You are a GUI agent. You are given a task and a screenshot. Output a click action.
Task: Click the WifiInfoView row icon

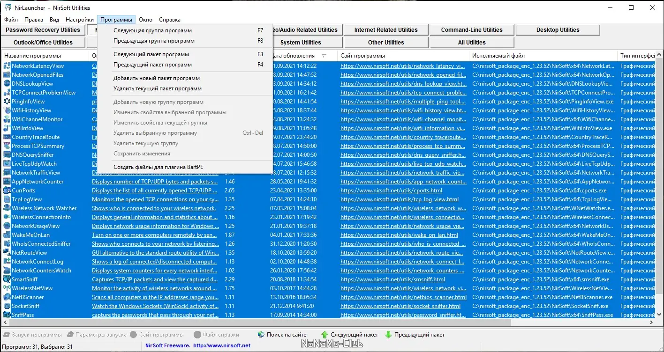[x=7, y=128]
